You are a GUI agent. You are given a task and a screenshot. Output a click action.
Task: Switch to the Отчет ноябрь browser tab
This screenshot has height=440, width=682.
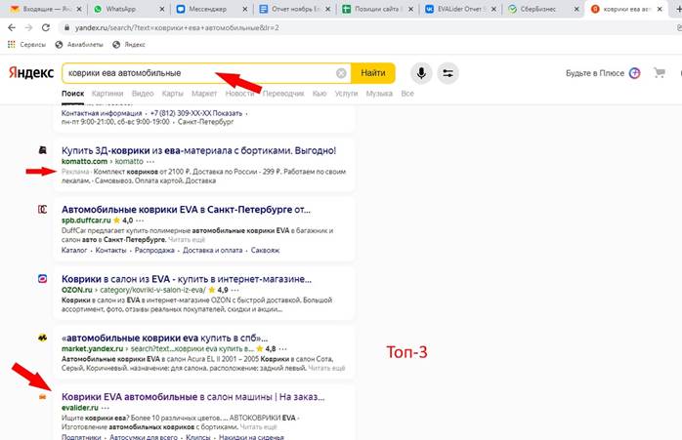[x=294, y=9]
